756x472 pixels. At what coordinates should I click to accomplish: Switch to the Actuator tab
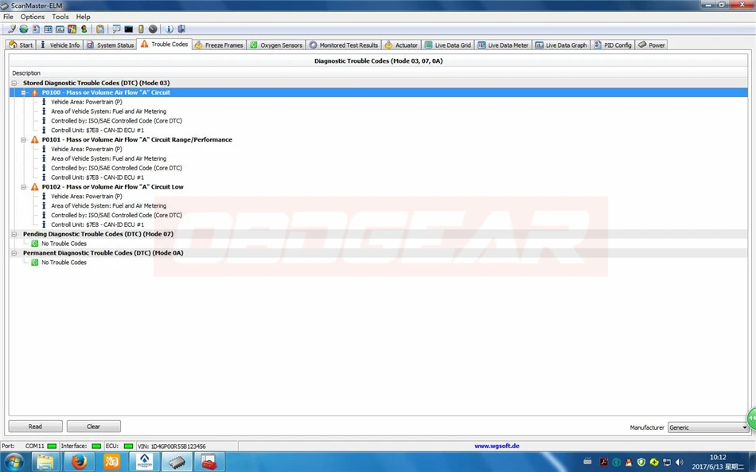(401, 45)
